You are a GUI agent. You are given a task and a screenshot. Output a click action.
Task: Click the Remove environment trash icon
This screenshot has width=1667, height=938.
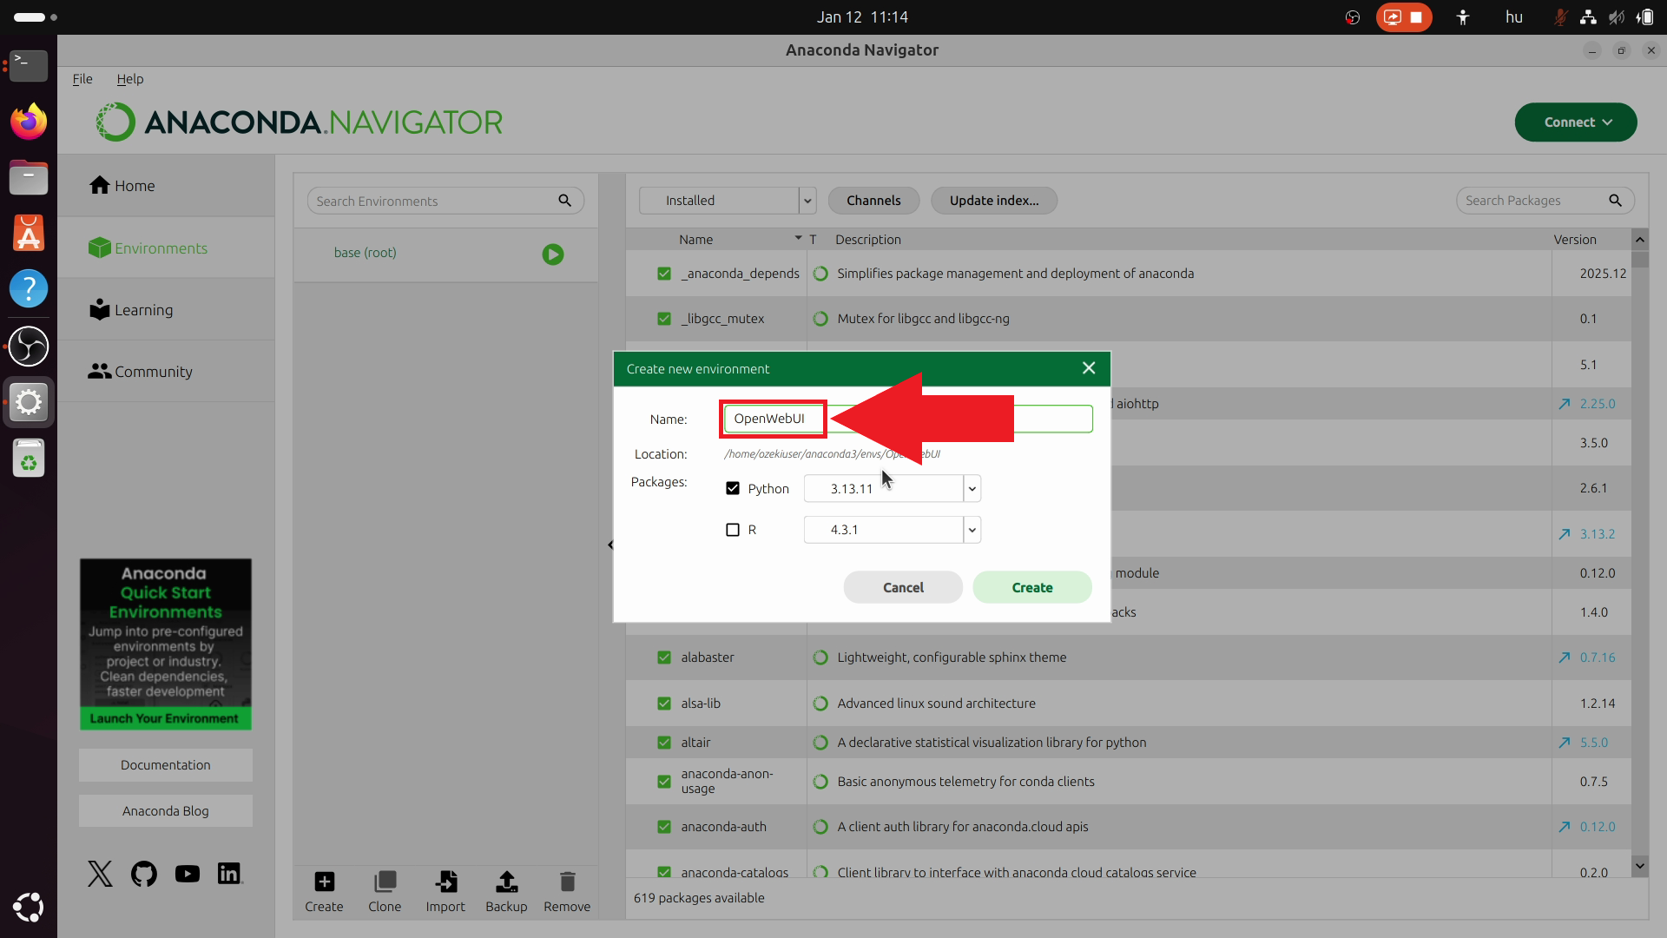[567, 882]
